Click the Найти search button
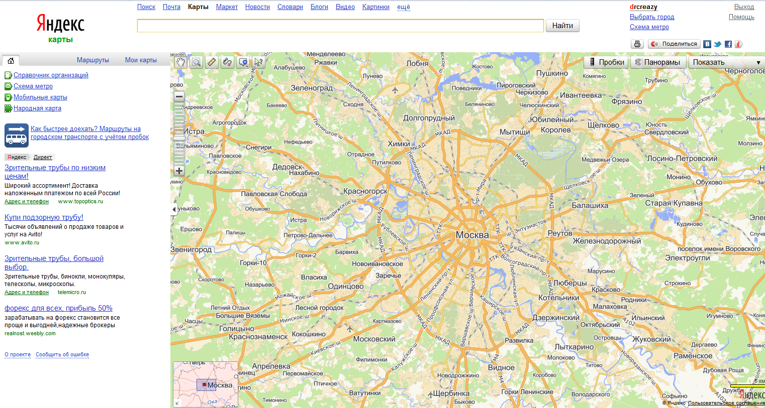Viewport: 765px width, 408px height. (x=562, y=26)
